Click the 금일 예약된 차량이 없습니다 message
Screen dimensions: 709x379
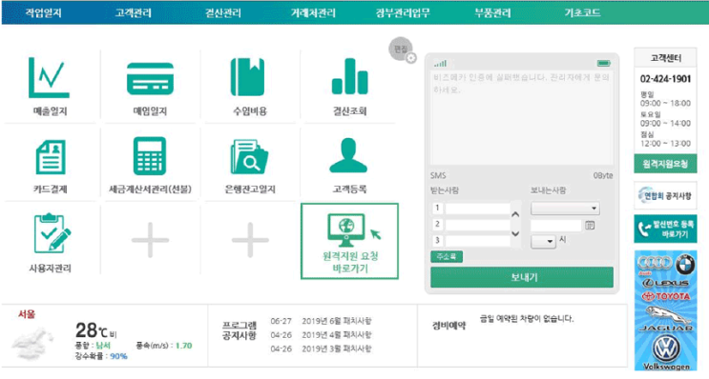click(x=527, y=319)
